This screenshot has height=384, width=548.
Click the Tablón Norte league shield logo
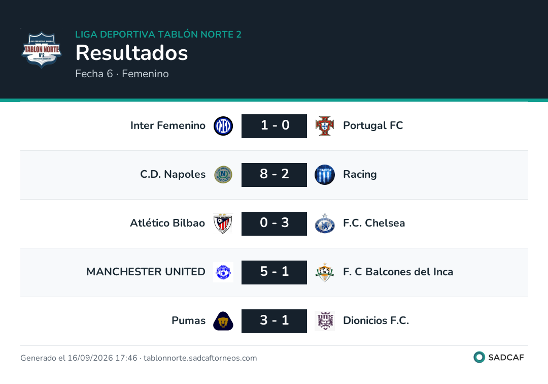[x=42, y=49]
